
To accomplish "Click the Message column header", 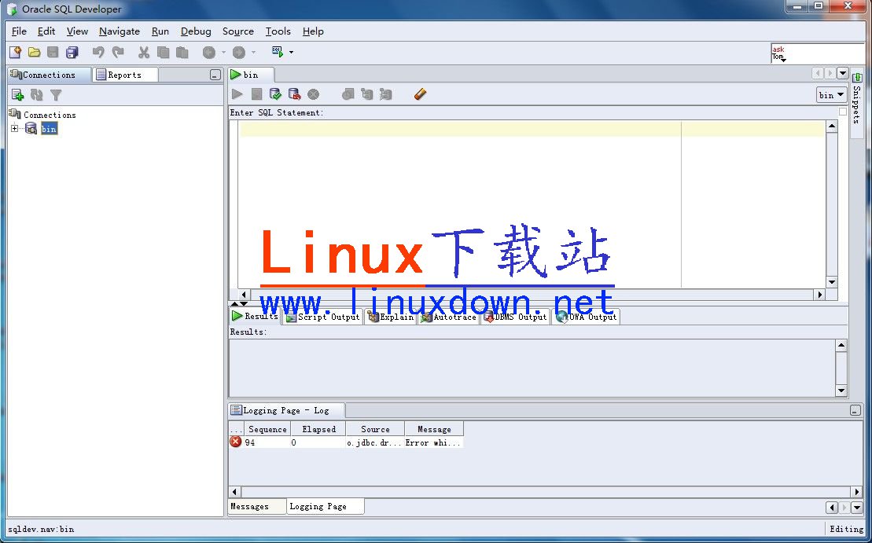I will 434,429.
